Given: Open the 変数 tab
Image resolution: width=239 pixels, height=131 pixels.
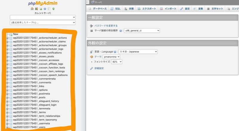Looking at the screenshot, I should [x=198, y=9].
